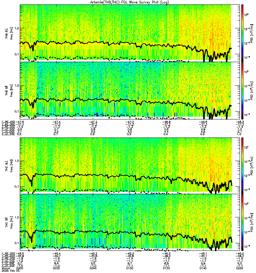Click the 'PSD [nT²/Hz]' label of the THC B∥ panel
The image size is (256, 273).
[252, 222]
